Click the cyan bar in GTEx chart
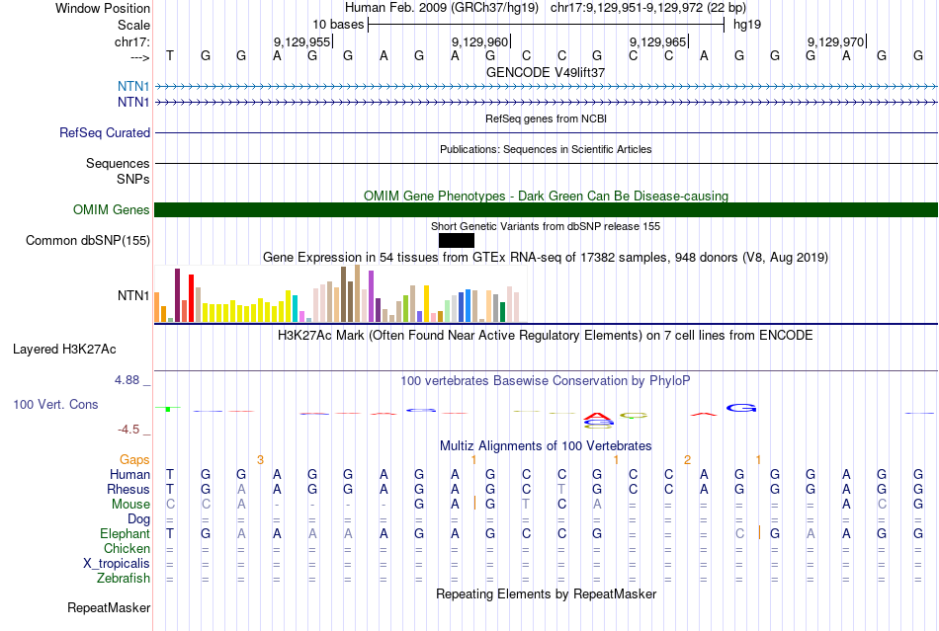This screenshot has width=939, height=631. tap(296, 308)
